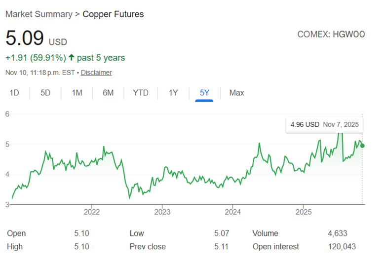The width and height of the screenshot is (385, 263).
Task: Click the Open interest value 120,043
Action: point(342,246)
